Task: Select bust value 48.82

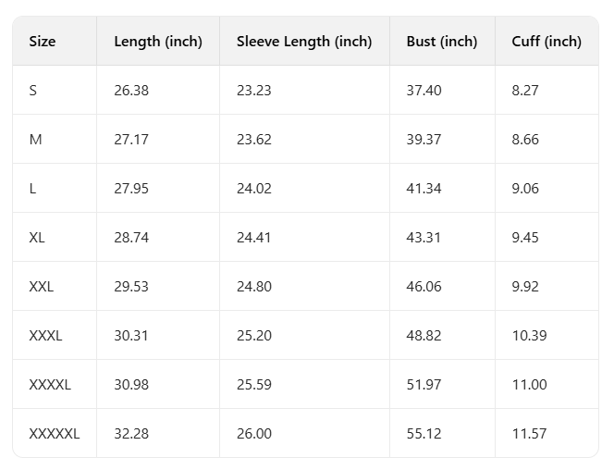Action: [424, 336]
